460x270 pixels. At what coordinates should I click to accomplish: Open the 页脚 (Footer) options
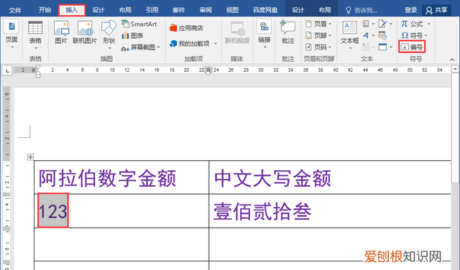(318, 35)
